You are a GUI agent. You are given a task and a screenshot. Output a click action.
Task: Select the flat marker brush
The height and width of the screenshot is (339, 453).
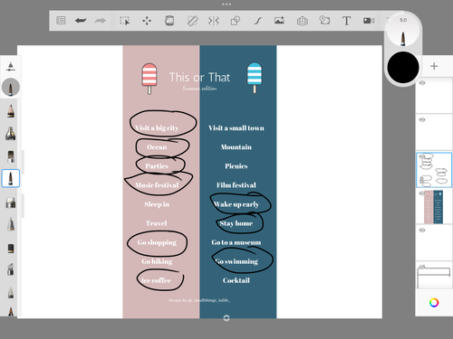pyautogui.click(x=11, y=156)
